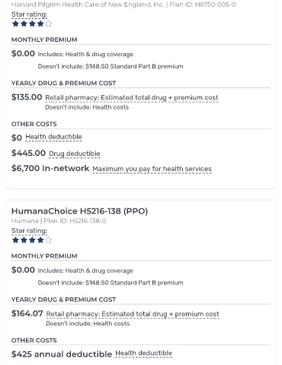Viewport: 282px width, 365px height.
Task: Click the empty fifth star for HumanaChoice
Action: [49, 240]
